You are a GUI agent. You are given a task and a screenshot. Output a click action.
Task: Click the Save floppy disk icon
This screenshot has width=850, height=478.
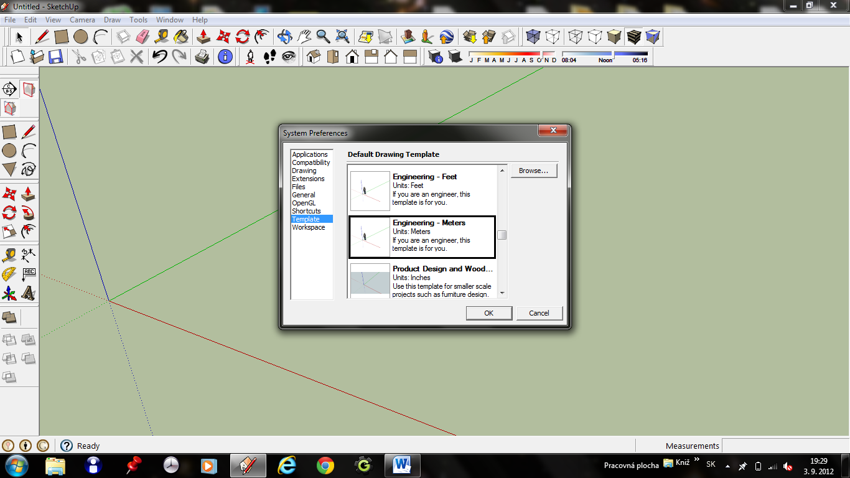click(x=55, y=57)
